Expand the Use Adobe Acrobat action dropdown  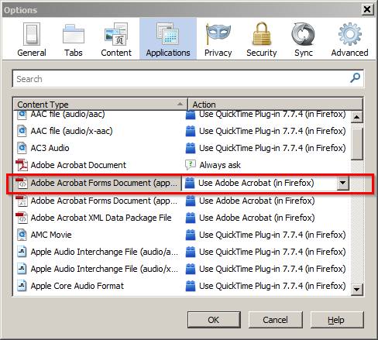(343, 183)
